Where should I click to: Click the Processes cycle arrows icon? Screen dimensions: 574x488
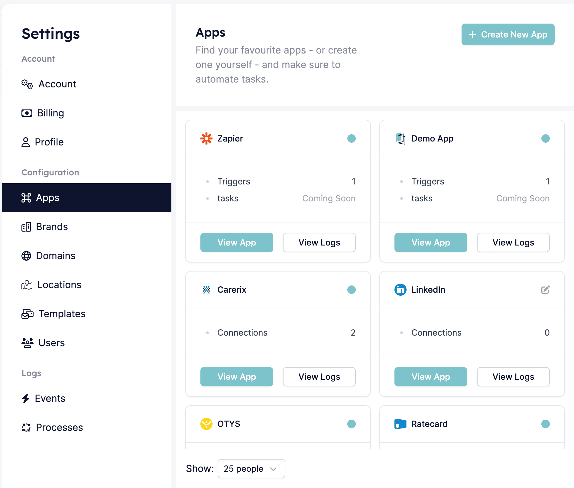pyautogui.click(x=26, y=428)
